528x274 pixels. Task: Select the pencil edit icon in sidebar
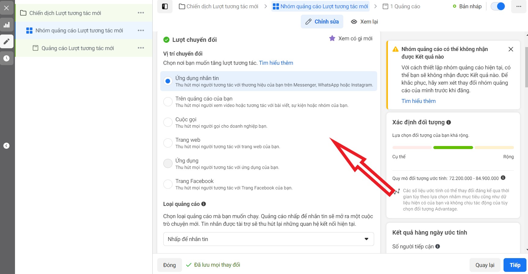[6, 42]
